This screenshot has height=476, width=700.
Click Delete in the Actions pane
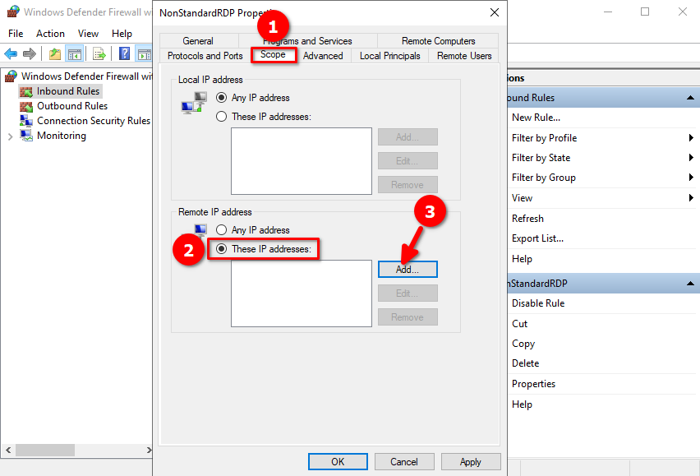coord(526,363)
